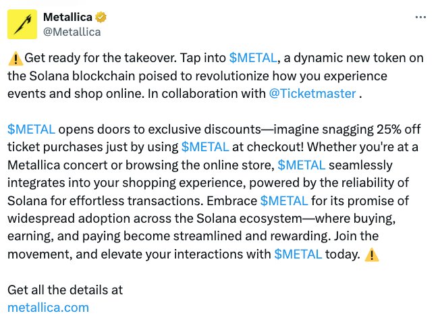Click the "Get all the details at" text
The width and height of the screenshot is (438, 324).
tap(65, 290)
